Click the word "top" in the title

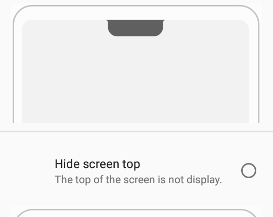tap(131, 165)
